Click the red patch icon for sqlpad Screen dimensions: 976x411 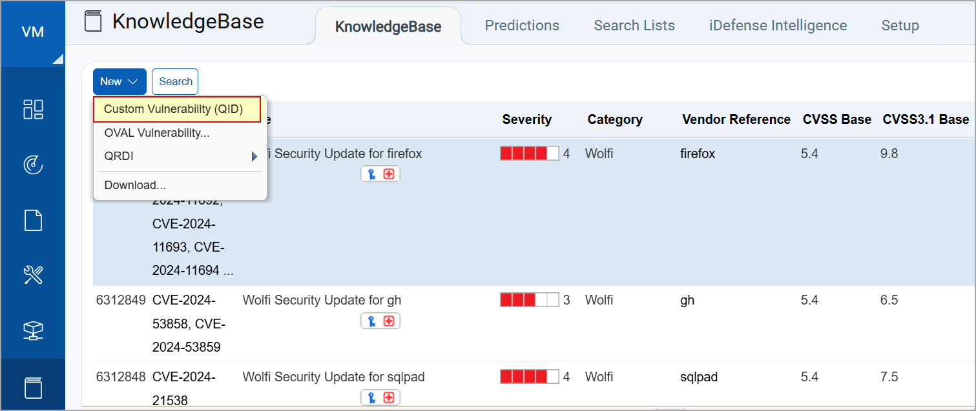389,397
